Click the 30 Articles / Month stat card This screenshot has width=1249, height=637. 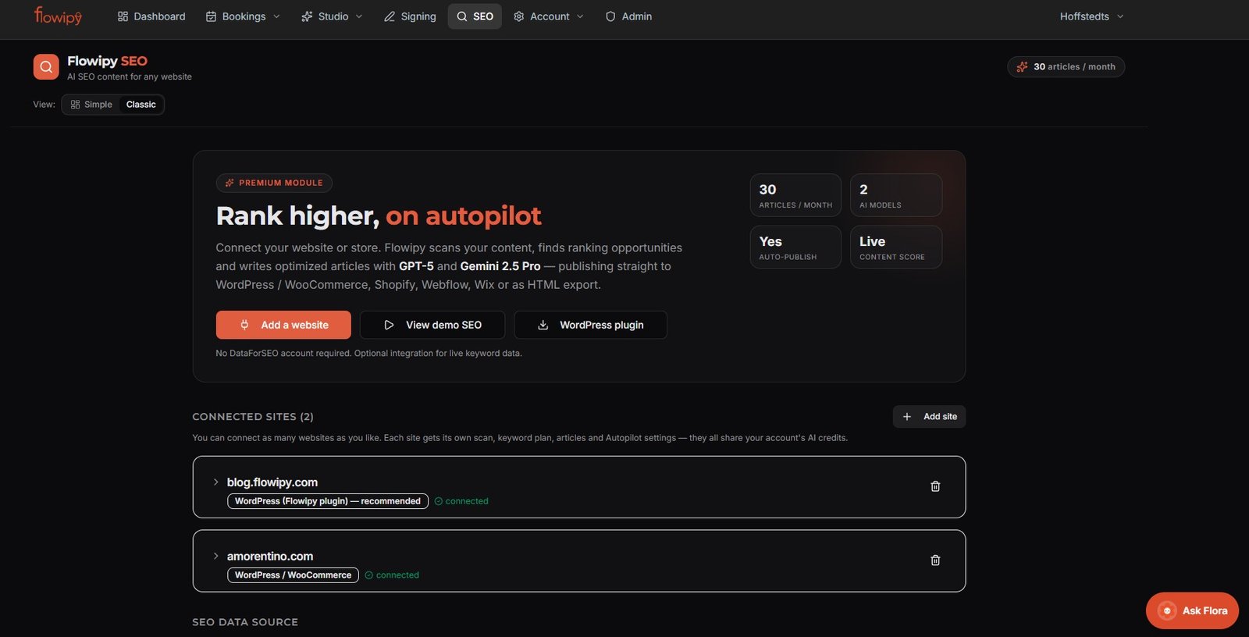[x=795, y=195]
